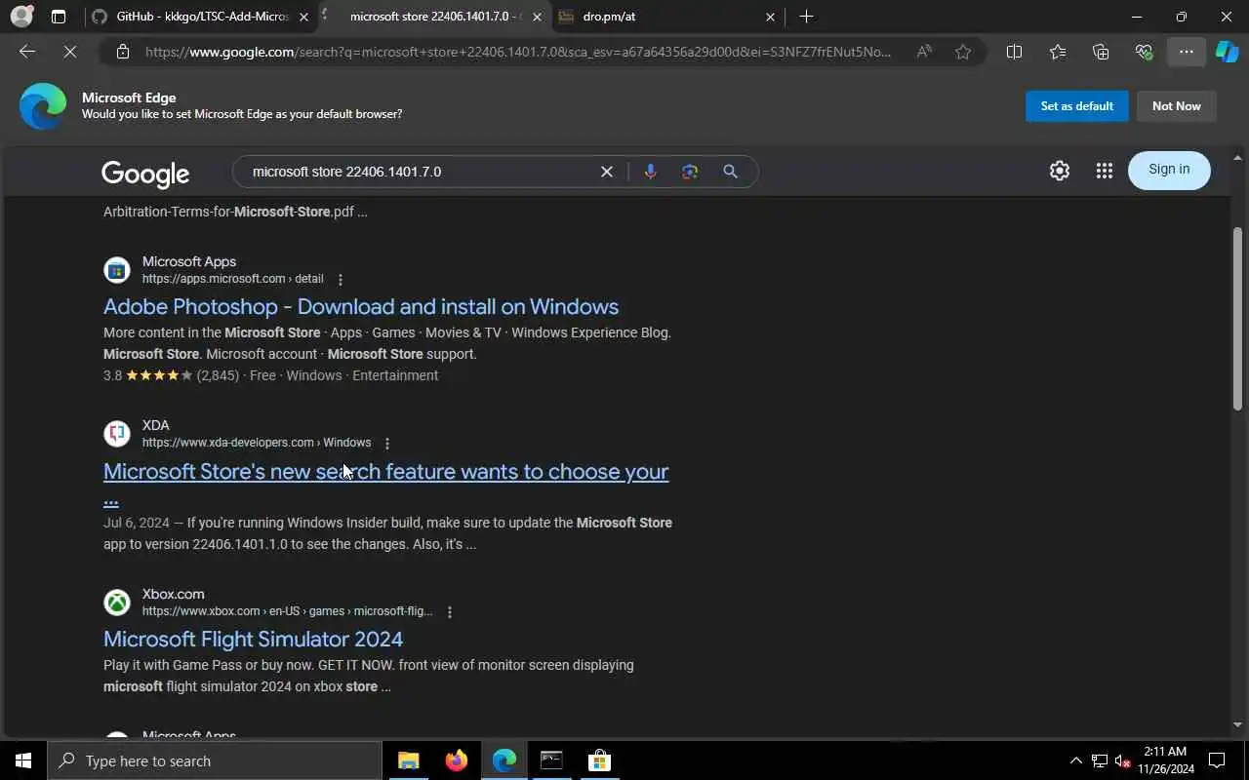Open Edge Settings and more menu

point(1187,52)
